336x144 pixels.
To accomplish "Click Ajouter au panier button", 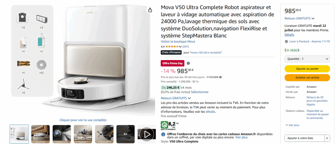I will pos(307,69).
